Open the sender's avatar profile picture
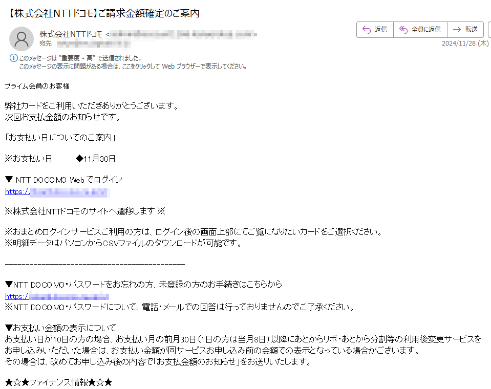The height and width of the screenshot is (389, 491). [22, 39]
